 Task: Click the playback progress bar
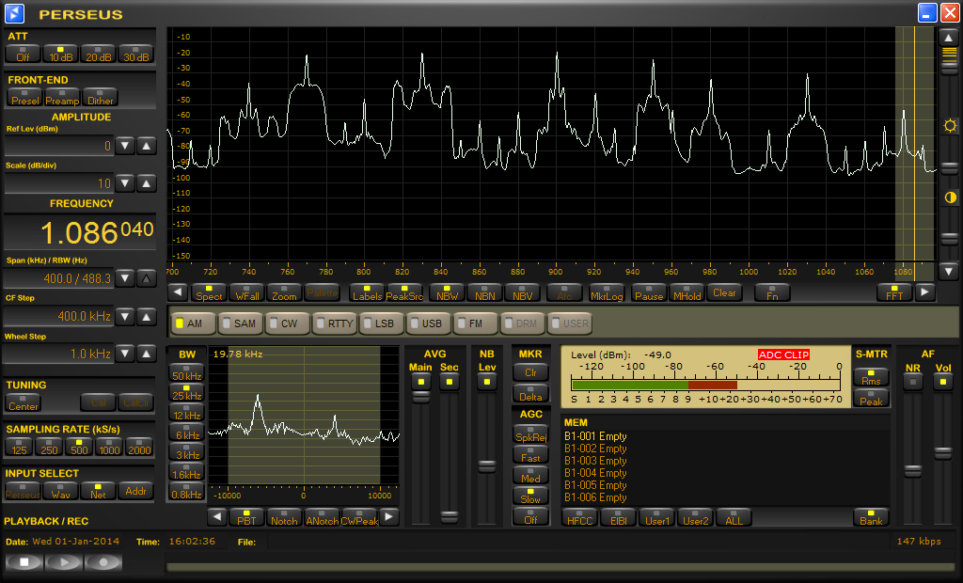coord(562,566)
